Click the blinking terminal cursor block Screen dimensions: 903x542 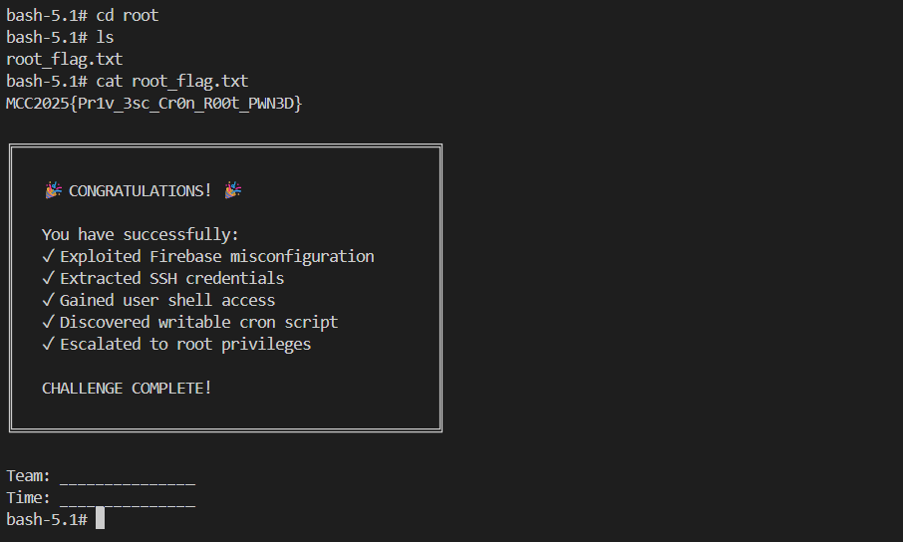tap(100, 519)
